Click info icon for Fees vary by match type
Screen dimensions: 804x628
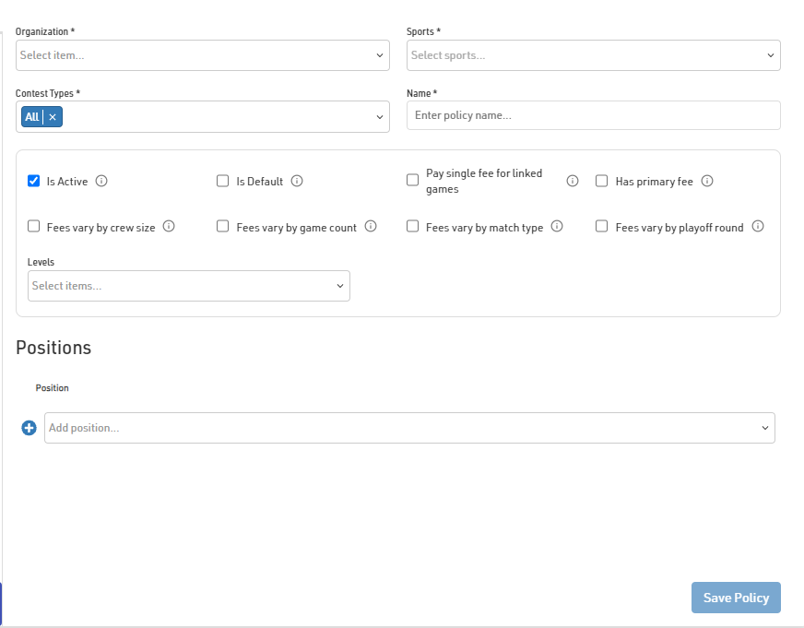557,226
